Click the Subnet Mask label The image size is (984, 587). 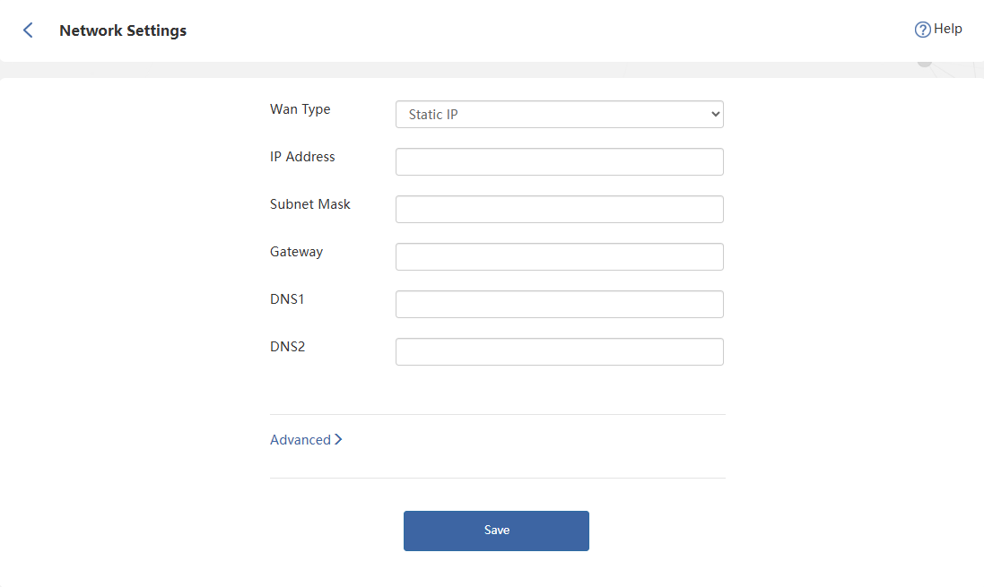pos(310,204)
